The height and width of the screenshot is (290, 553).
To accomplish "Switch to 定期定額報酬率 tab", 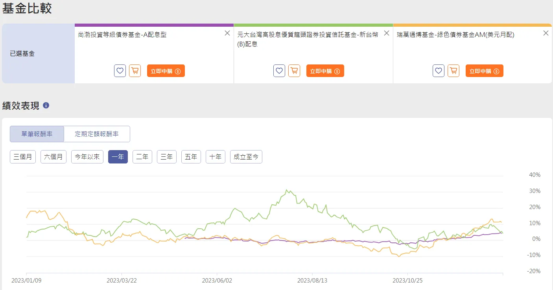I will 97,134.
